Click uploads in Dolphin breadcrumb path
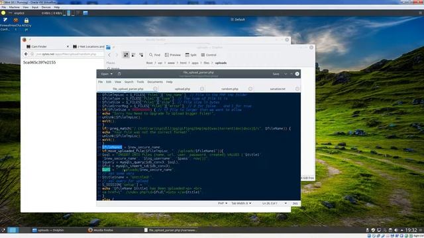The height and width of the screenshot is (238, 424). click(221, 63)
